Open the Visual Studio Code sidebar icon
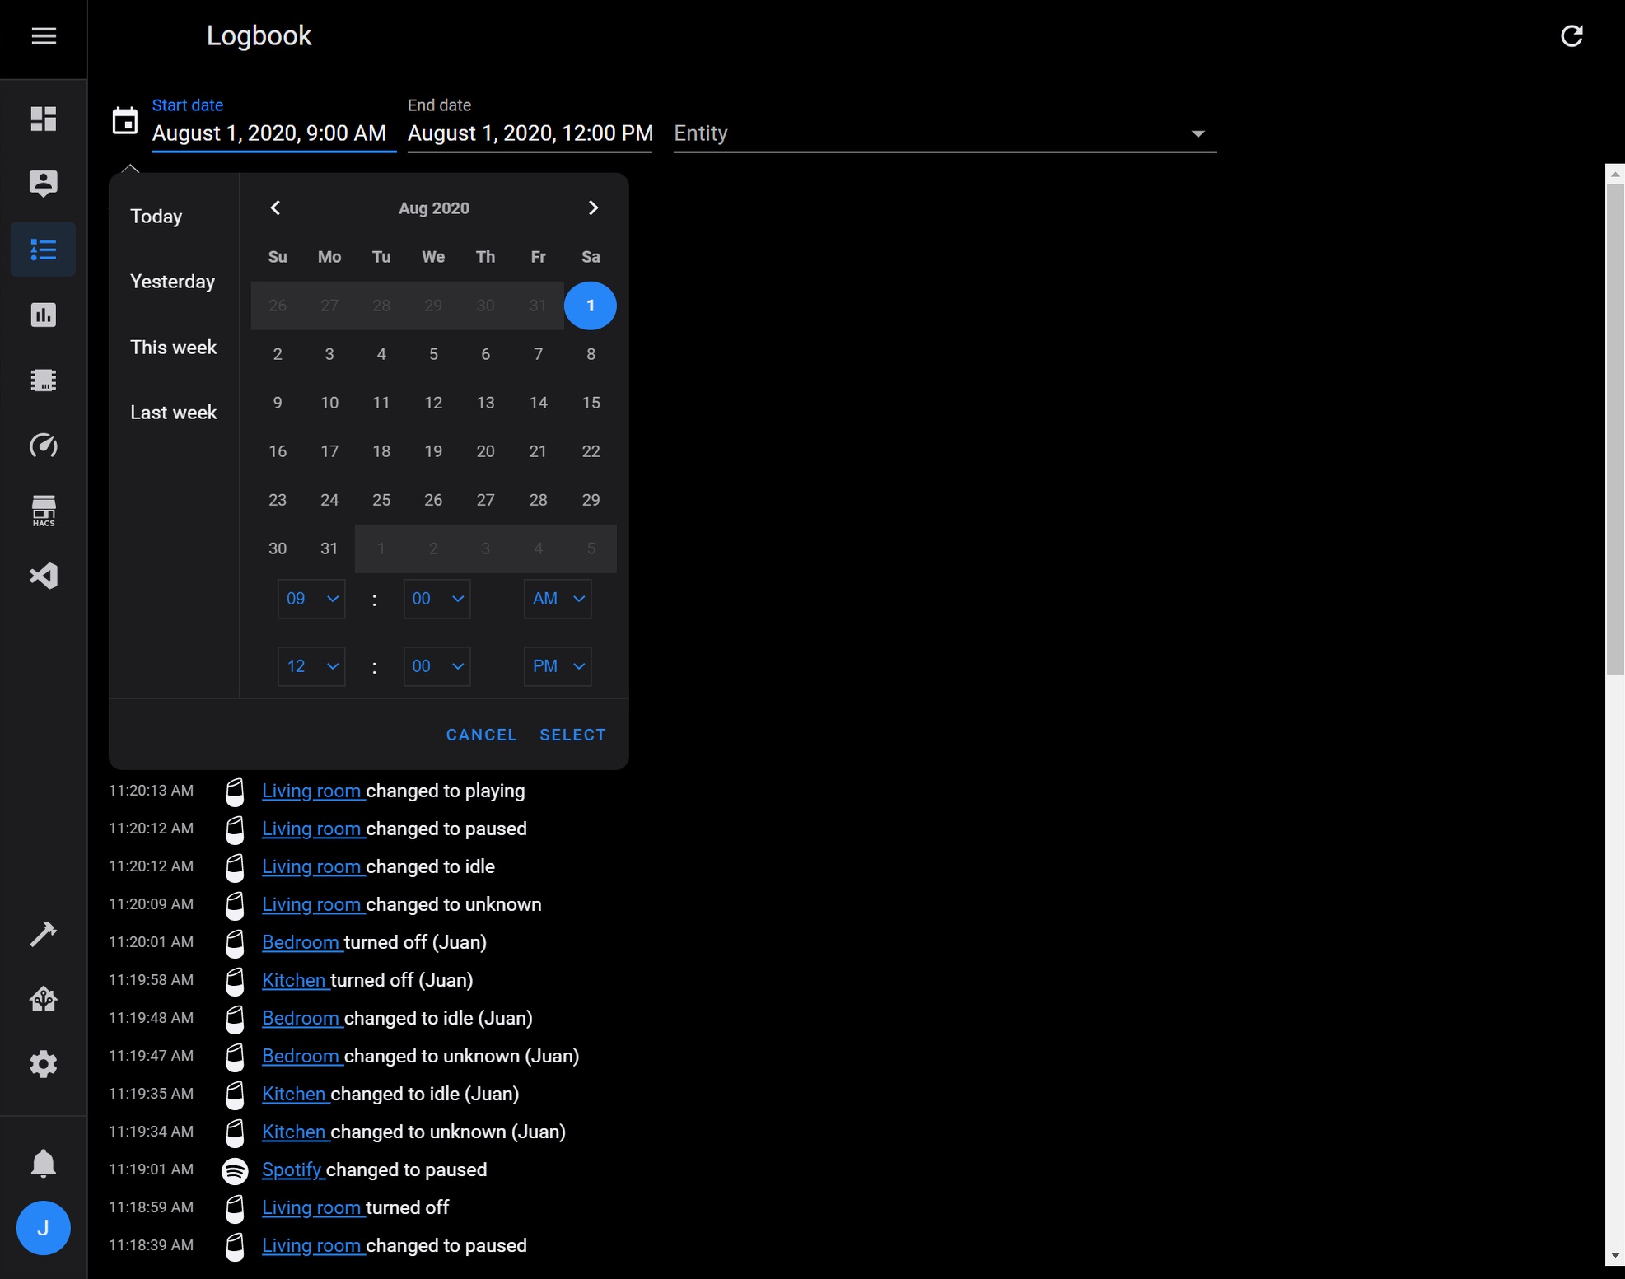This screenshot has width=1625, height=1279. 44,576
